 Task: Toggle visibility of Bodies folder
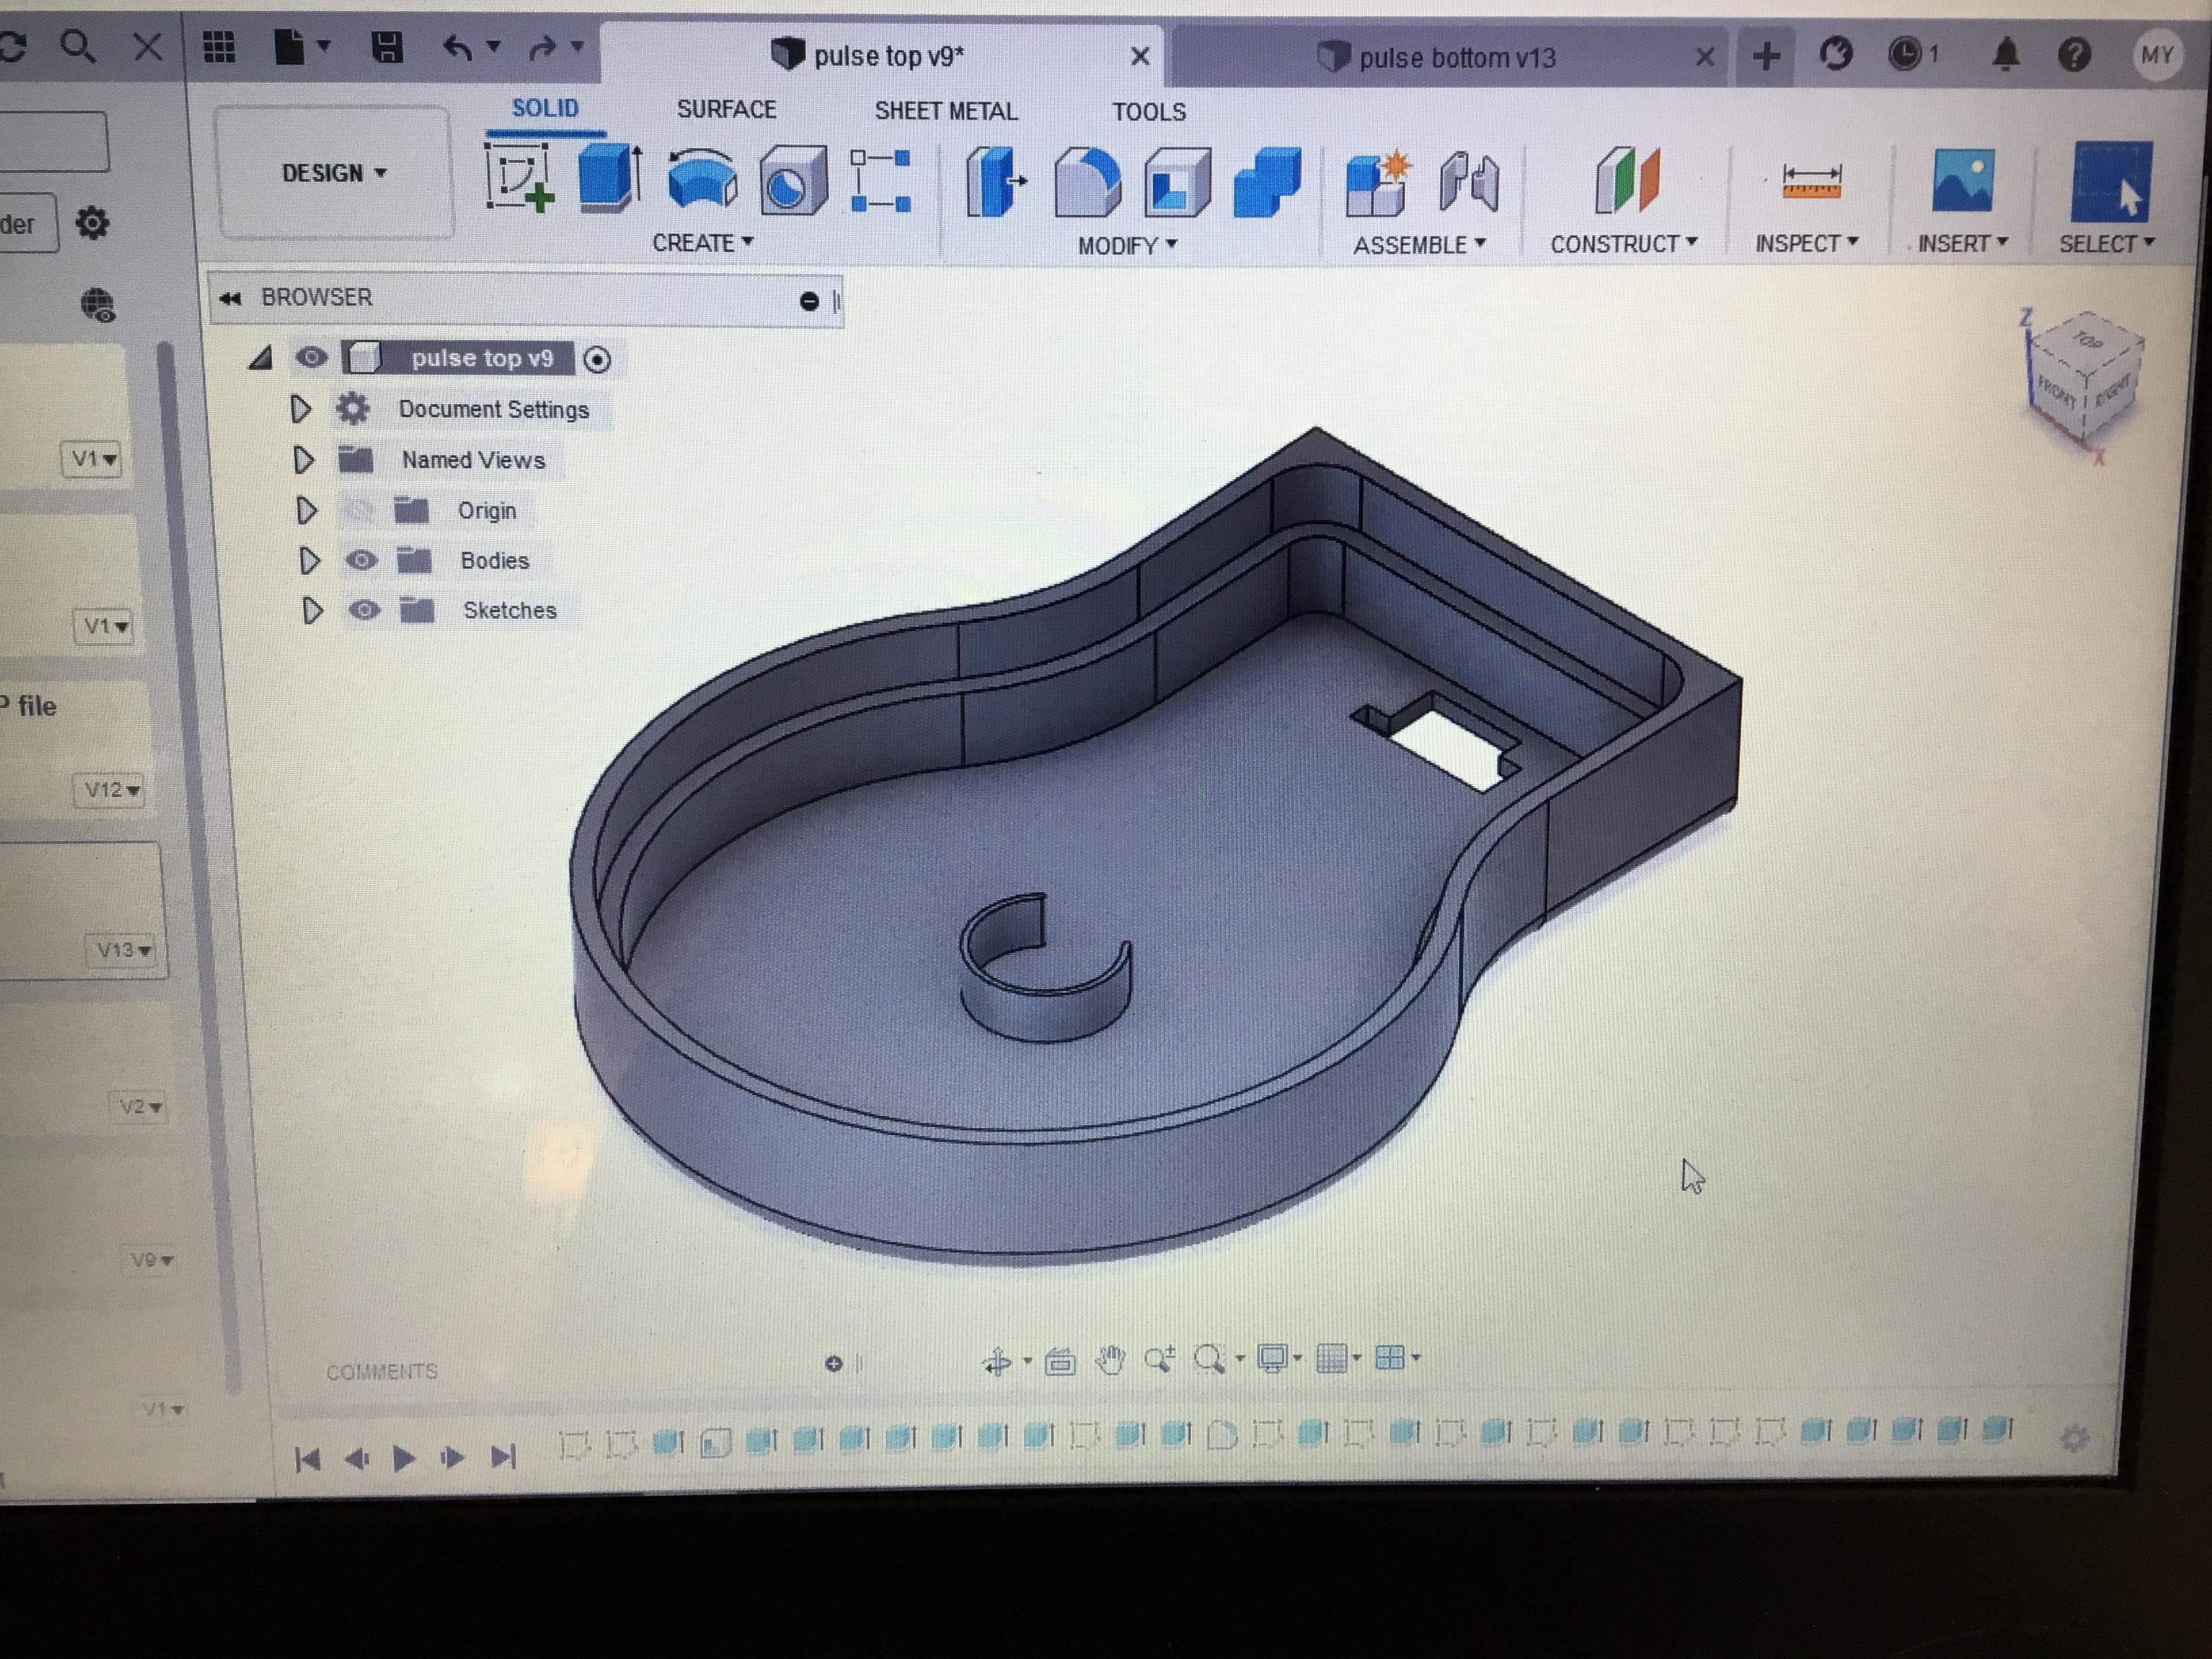pyautogui.click(x=361, y=560)
